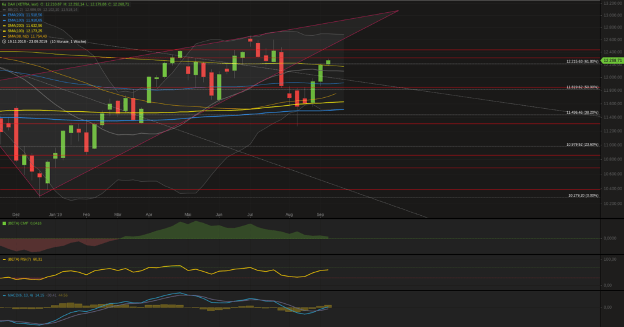
Task: Click the candlestick icon beside DAX (XETRA, last)
Action: coord(4,4)
